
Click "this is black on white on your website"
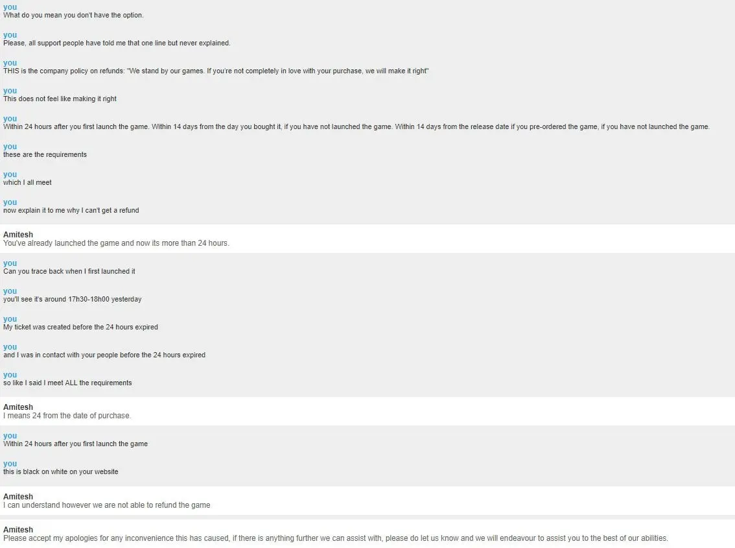60,471
